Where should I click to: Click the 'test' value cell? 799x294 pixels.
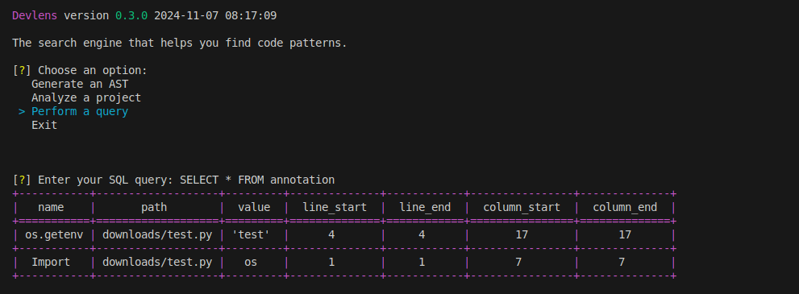(x=254, y=235)
